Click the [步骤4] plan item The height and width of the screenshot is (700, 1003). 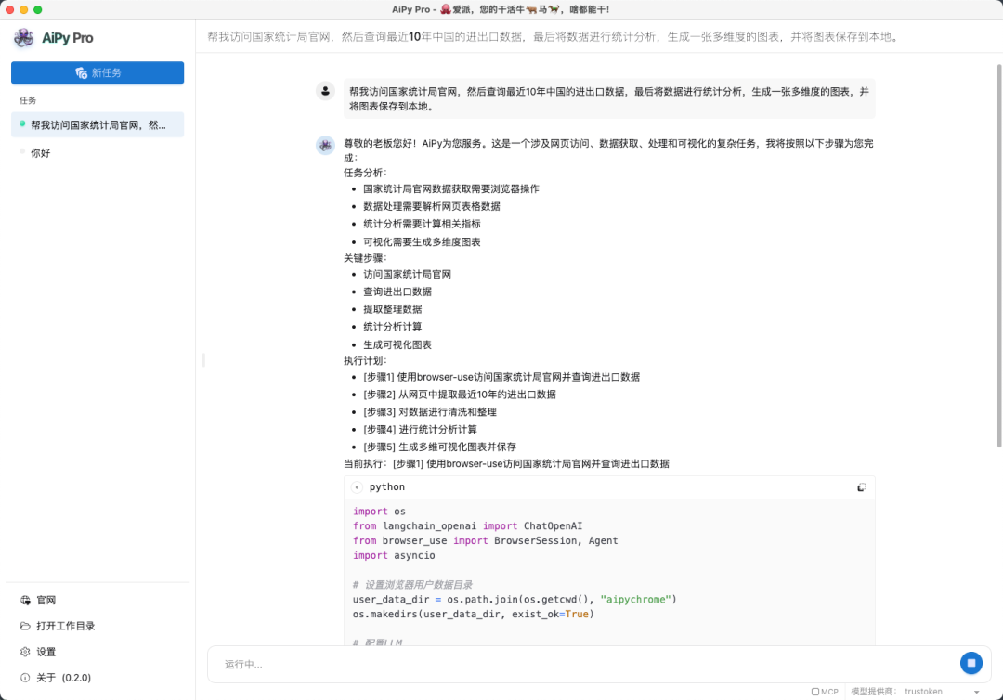pyautogui.click(x=421, y=430)
